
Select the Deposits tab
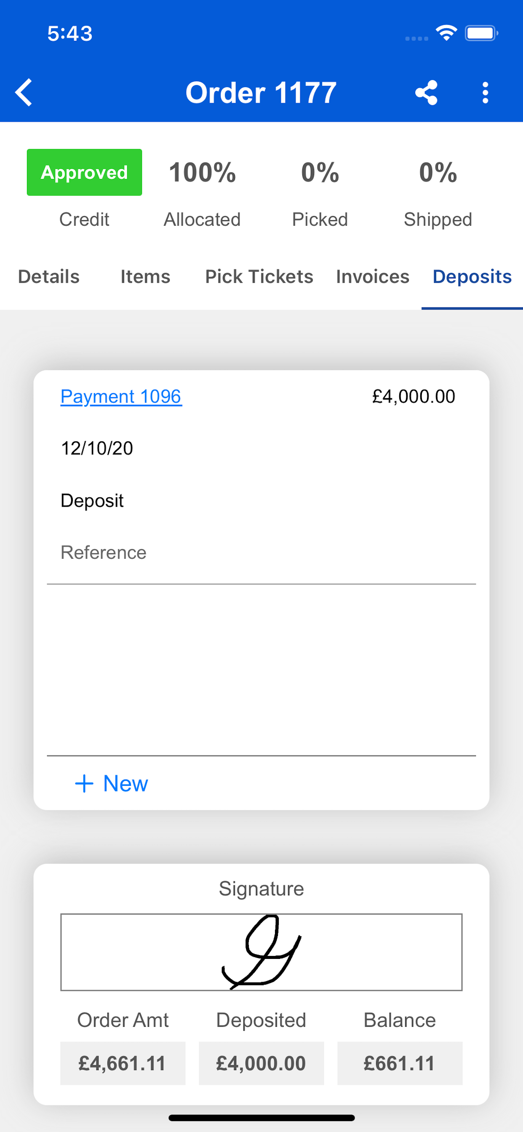472,277
